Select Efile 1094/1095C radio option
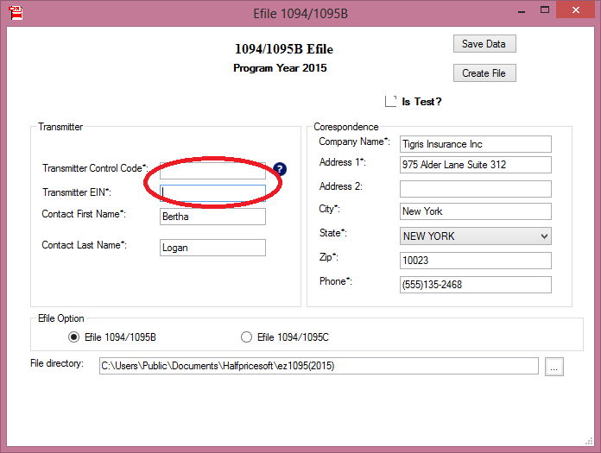 [247, 337]
